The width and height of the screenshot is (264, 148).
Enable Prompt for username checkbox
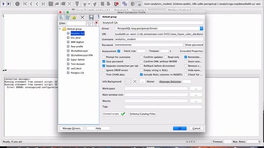(x=104, y=57)
